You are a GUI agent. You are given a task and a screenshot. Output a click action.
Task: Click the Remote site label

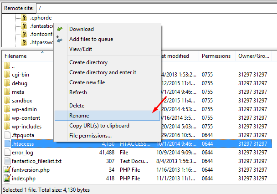coord(19,8)
